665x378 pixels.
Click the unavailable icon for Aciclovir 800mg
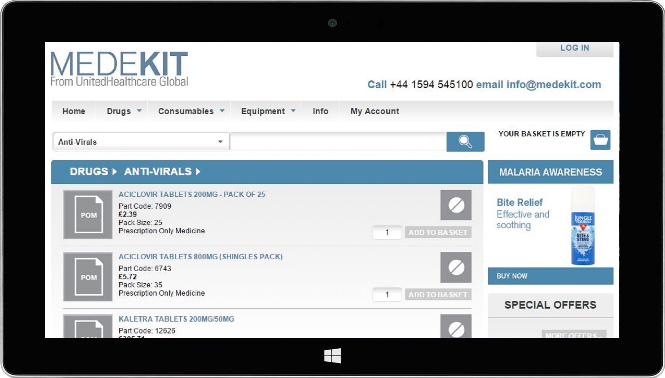[x=456, y=267]
